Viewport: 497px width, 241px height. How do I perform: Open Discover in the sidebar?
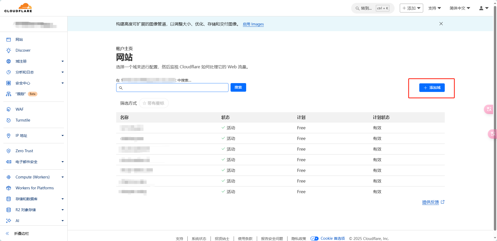coord(23,50)
